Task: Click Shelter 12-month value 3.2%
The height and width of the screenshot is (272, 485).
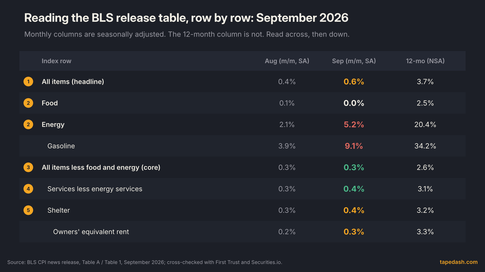Action: pyautogui.click(x=425, y=210)
